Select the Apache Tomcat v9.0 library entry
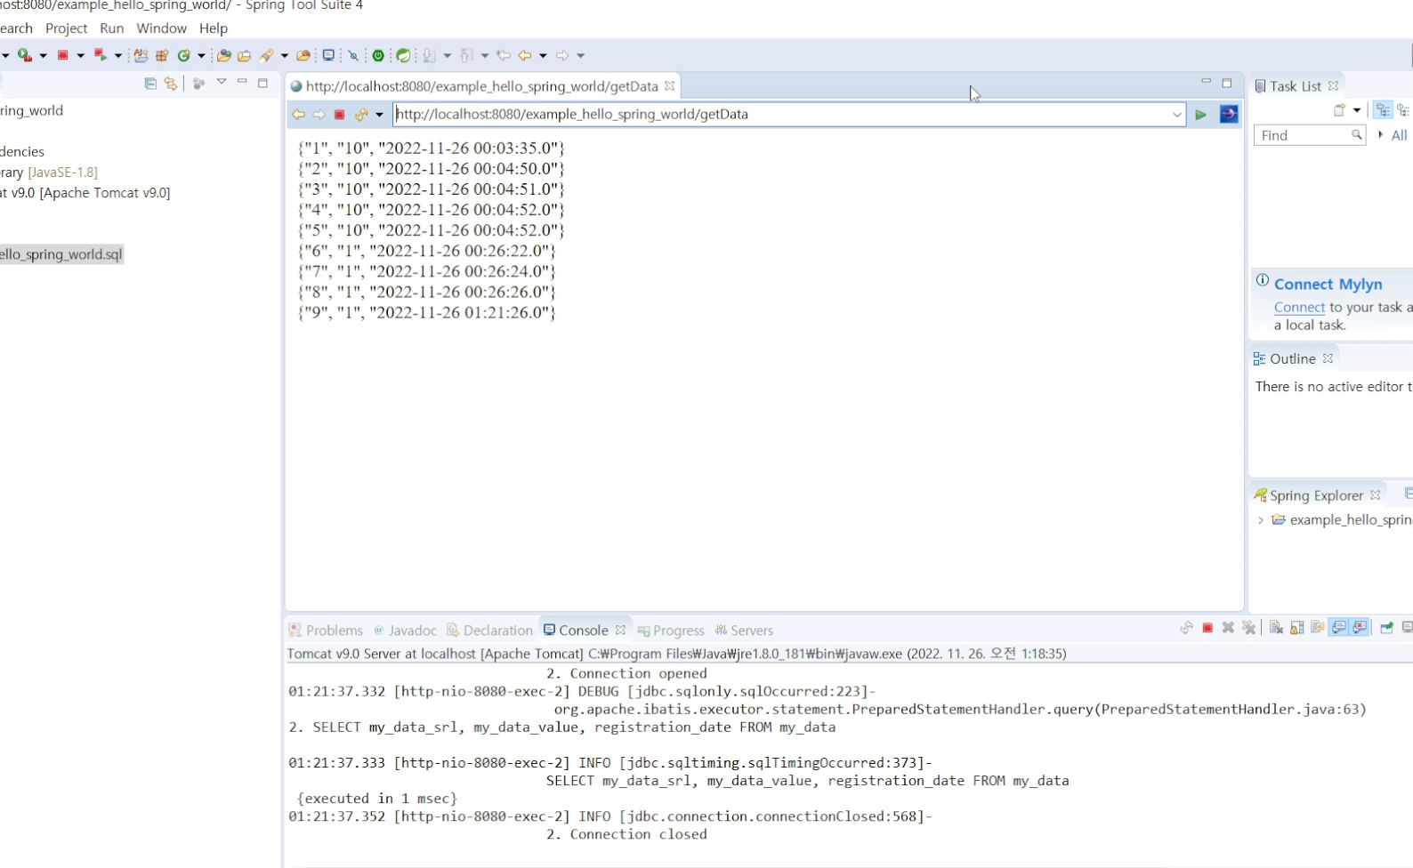The width and height of the screenshot is (1413, 868). pos(85,193)
